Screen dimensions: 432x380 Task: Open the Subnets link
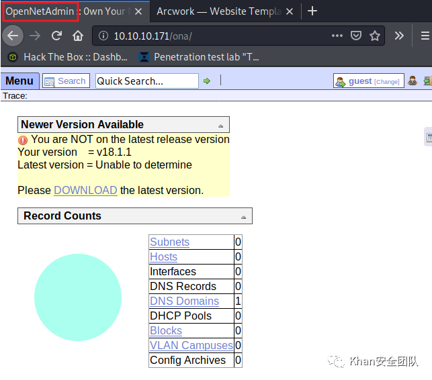point(169,242)
